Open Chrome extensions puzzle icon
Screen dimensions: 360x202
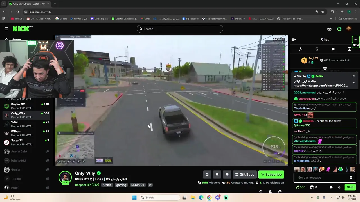332,12
